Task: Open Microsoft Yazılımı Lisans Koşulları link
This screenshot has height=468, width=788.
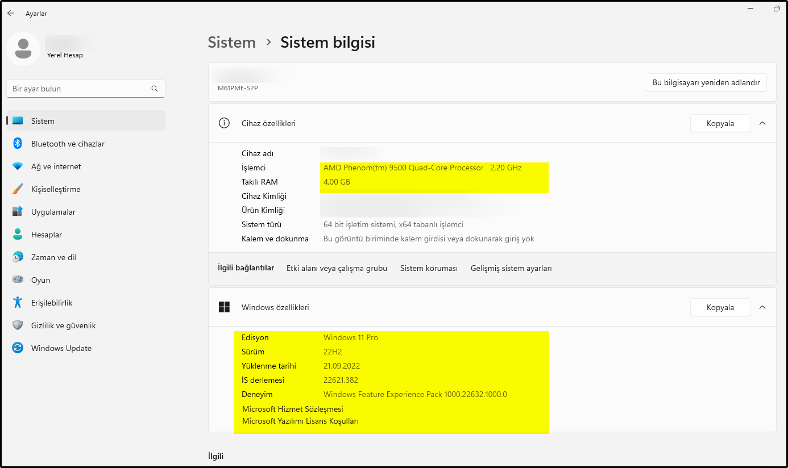Action: (x=300, y=421)
